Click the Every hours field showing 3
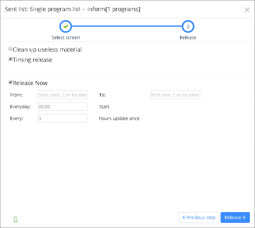The height and width of the screenshot is (228, 255). (x=62, y=118)
